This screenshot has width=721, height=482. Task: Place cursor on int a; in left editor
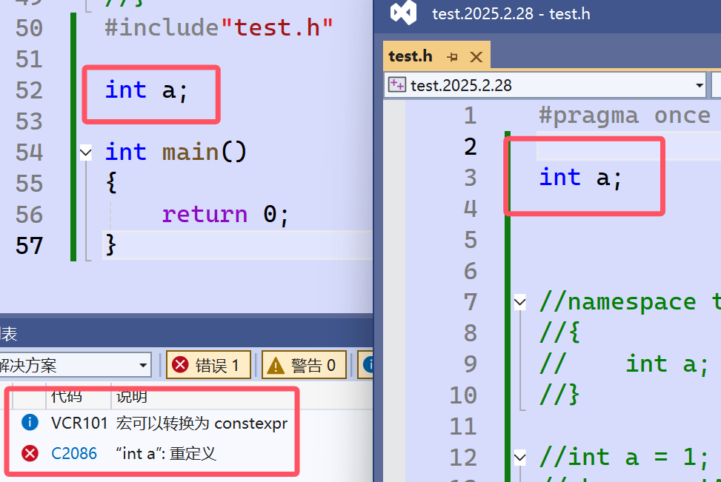[147, 90]
